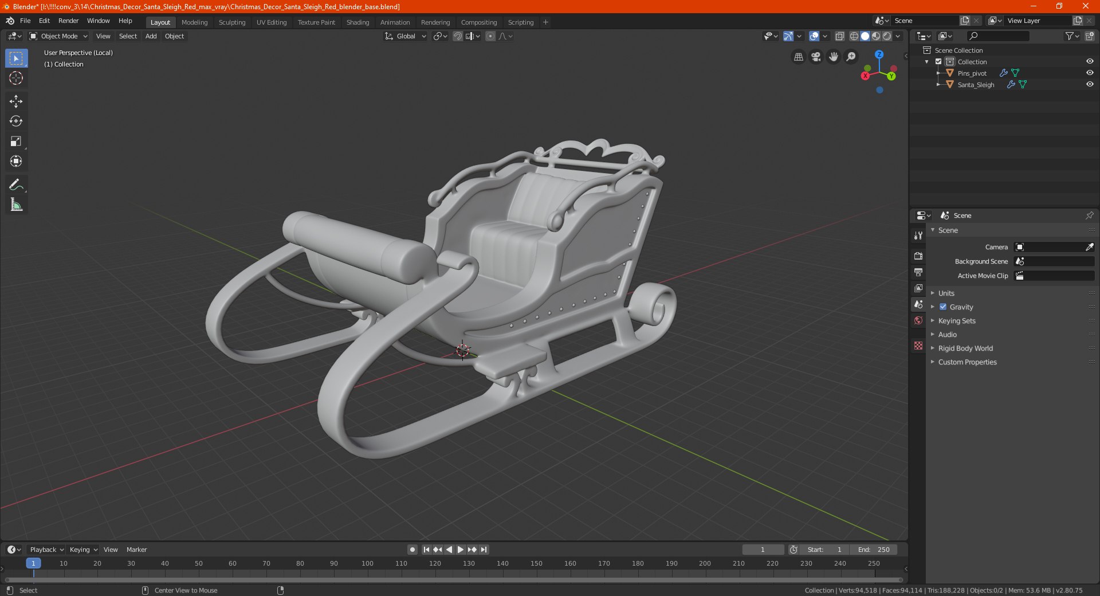
Task: Switch to the UV Editing workspace tab
Action: pos(272,22)
